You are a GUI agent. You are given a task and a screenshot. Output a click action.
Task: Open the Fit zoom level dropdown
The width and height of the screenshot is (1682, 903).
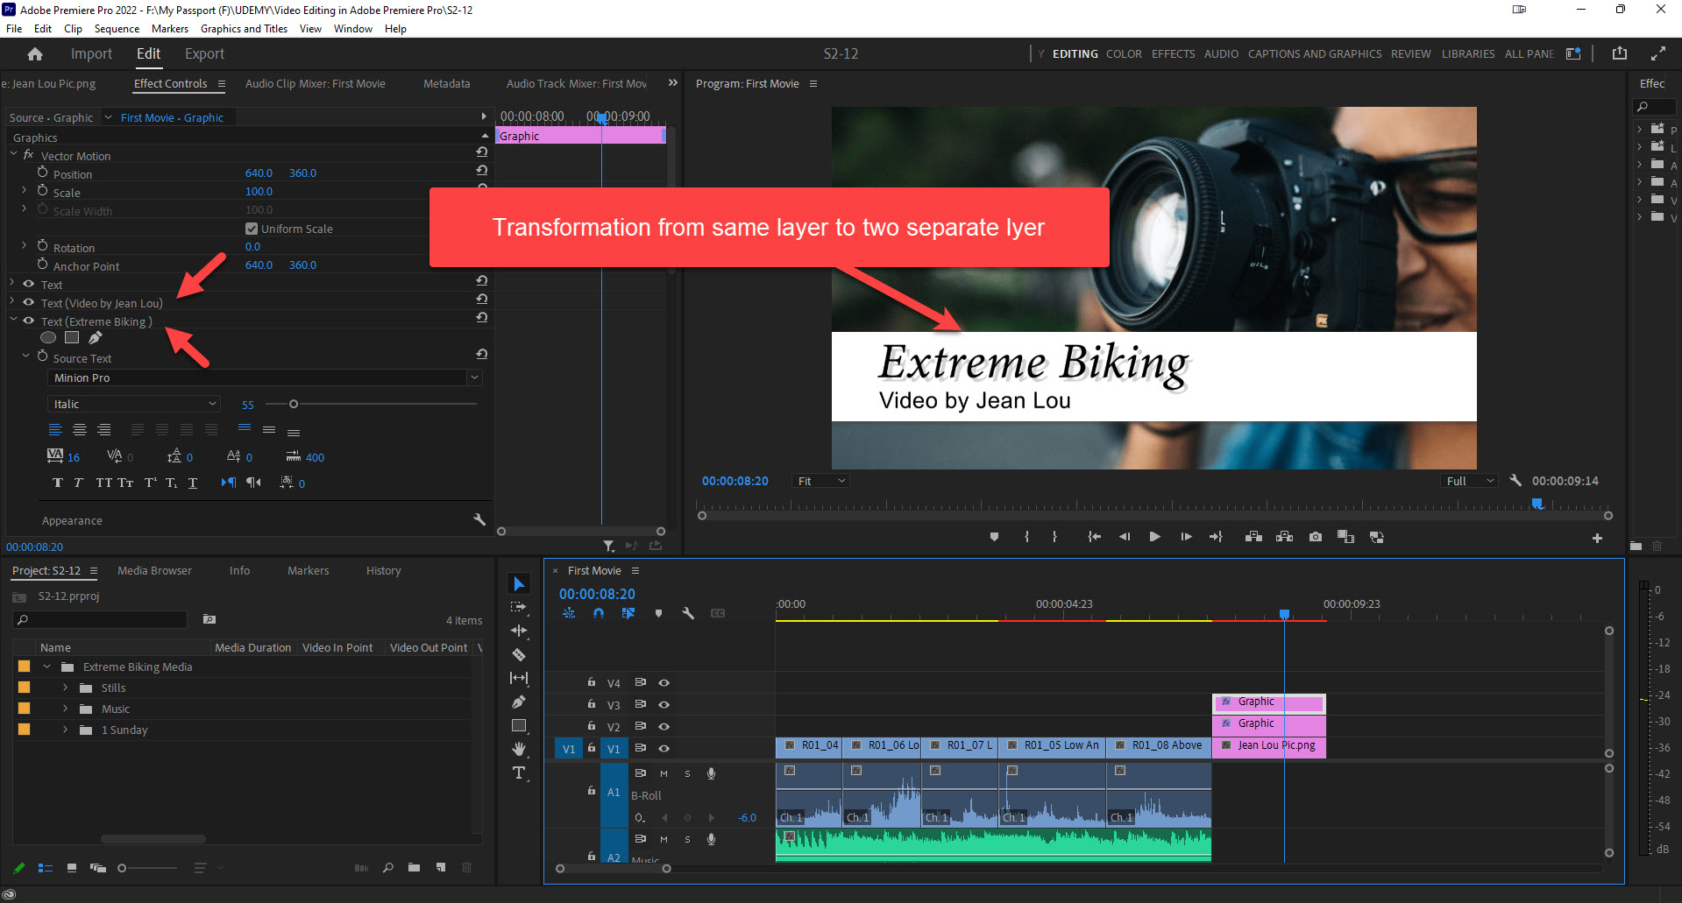point(820,480)
